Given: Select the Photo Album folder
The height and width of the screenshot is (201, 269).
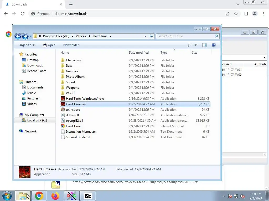Looking at the screenshot, I should click(135, 77).
